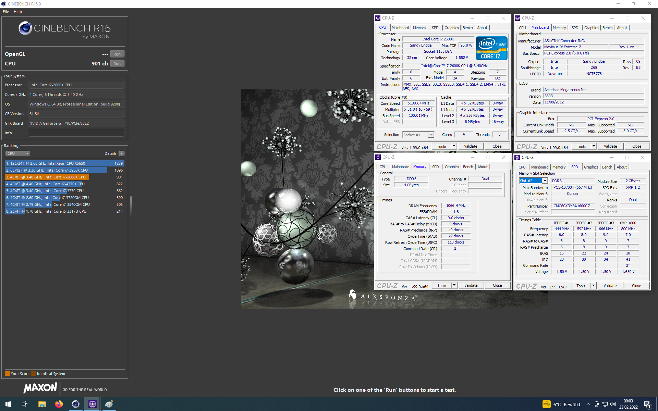This screenshot has height=411, width=658.
Task: Switch to CPU-Z taskbar icon
Action: [92, 404]
